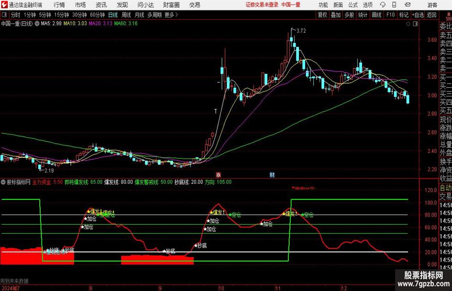Click the 抄底线: 20.00 label

189,182
